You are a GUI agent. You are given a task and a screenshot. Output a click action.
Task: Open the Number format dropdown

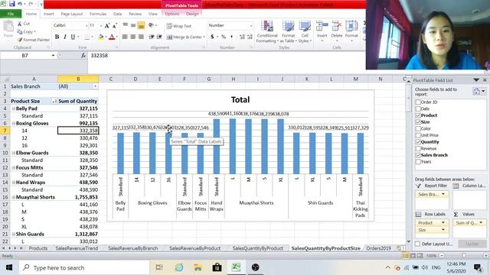click(x=251, y=25)
